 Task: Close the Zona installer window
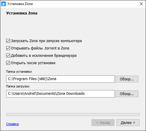[x=141, y=4]
